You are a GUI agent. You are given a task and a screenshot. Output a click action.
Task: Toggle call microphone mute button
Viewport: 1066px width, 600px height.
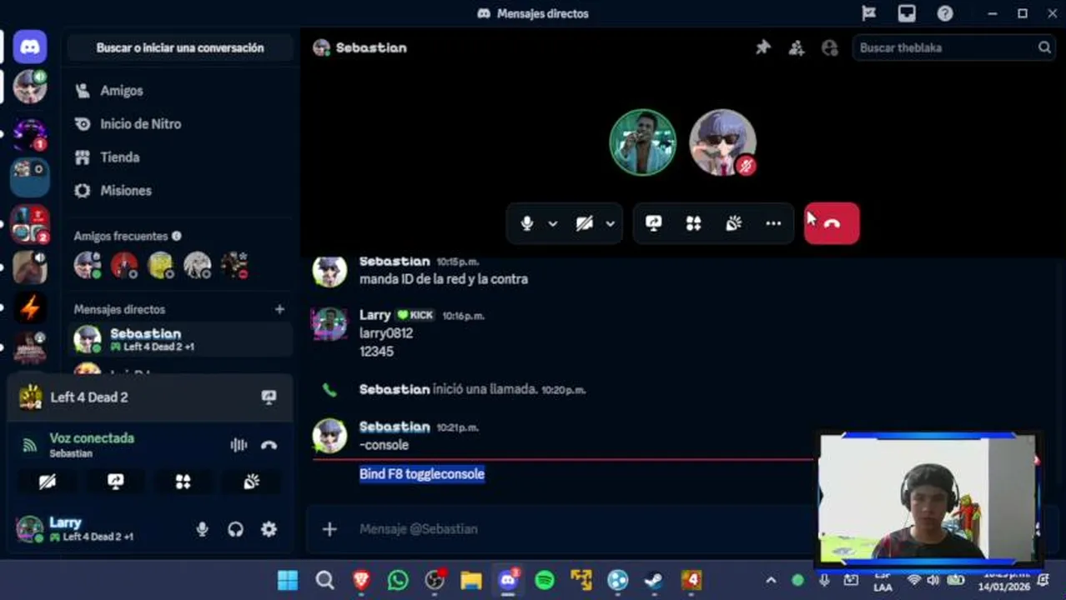[x=526, y=223]
